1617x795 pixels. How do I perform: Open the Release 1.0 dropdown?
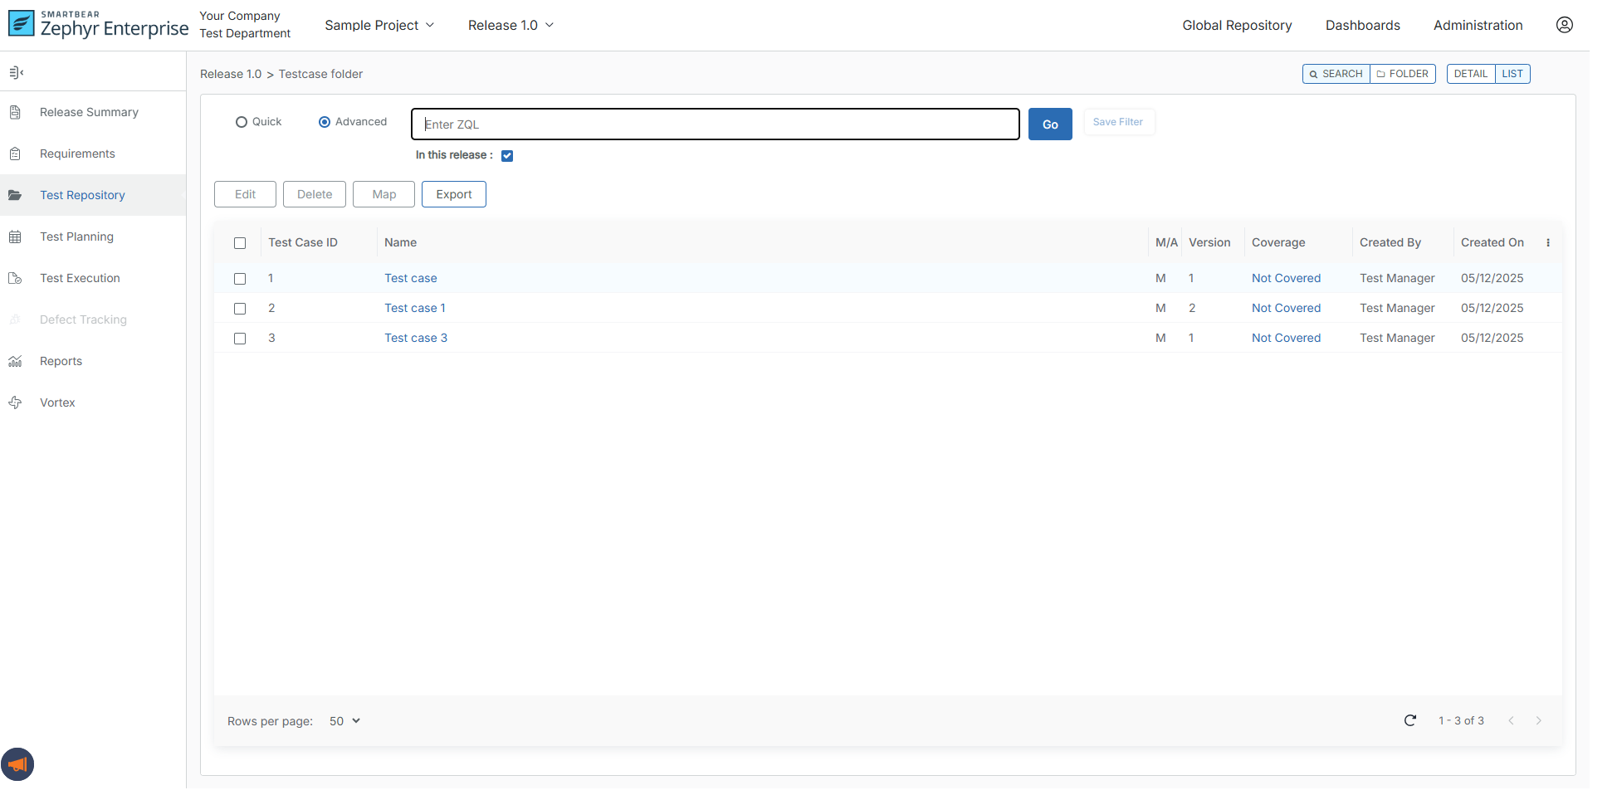point(511,25)
